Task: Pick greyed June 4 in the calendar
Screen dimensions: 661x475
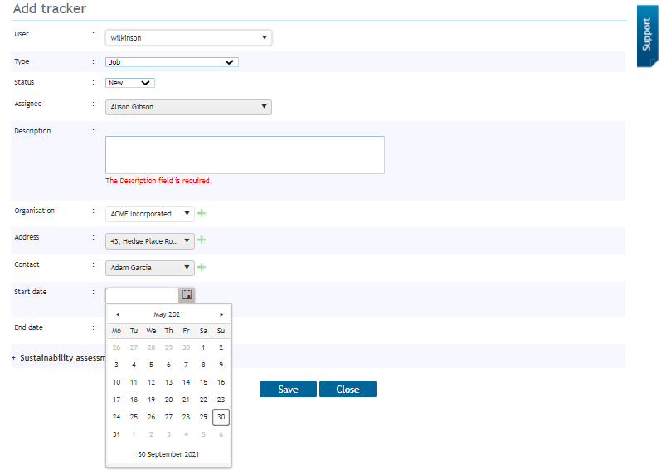Action: click(186, 434)
